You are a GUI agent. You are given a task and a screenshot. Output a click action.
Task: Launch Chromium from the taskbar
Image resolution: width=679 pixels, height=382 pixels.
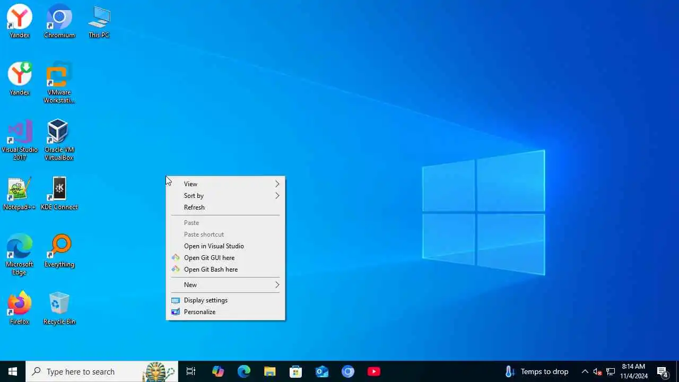point(348,371)
